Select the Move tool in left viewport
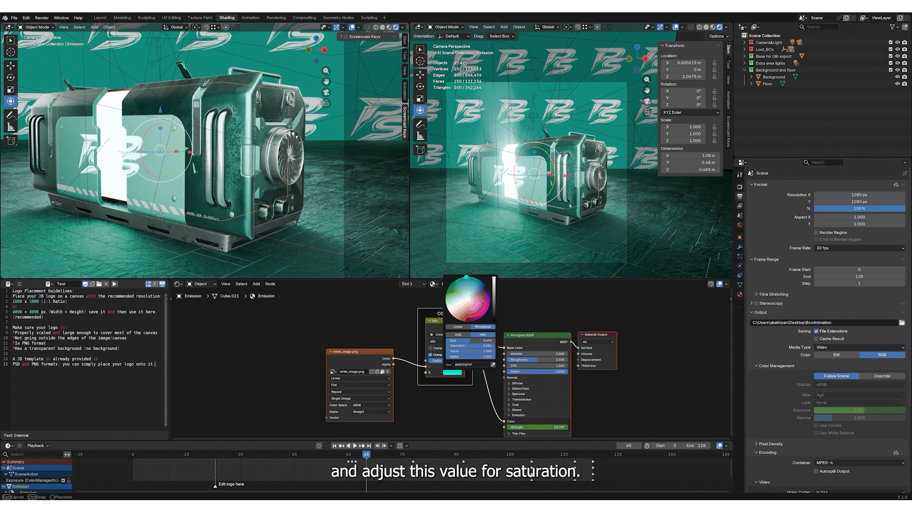 (10, 66)
